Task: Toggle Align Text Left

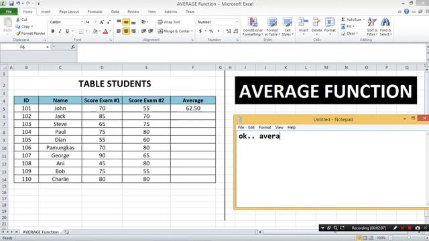Action: (x=119, y=31)
